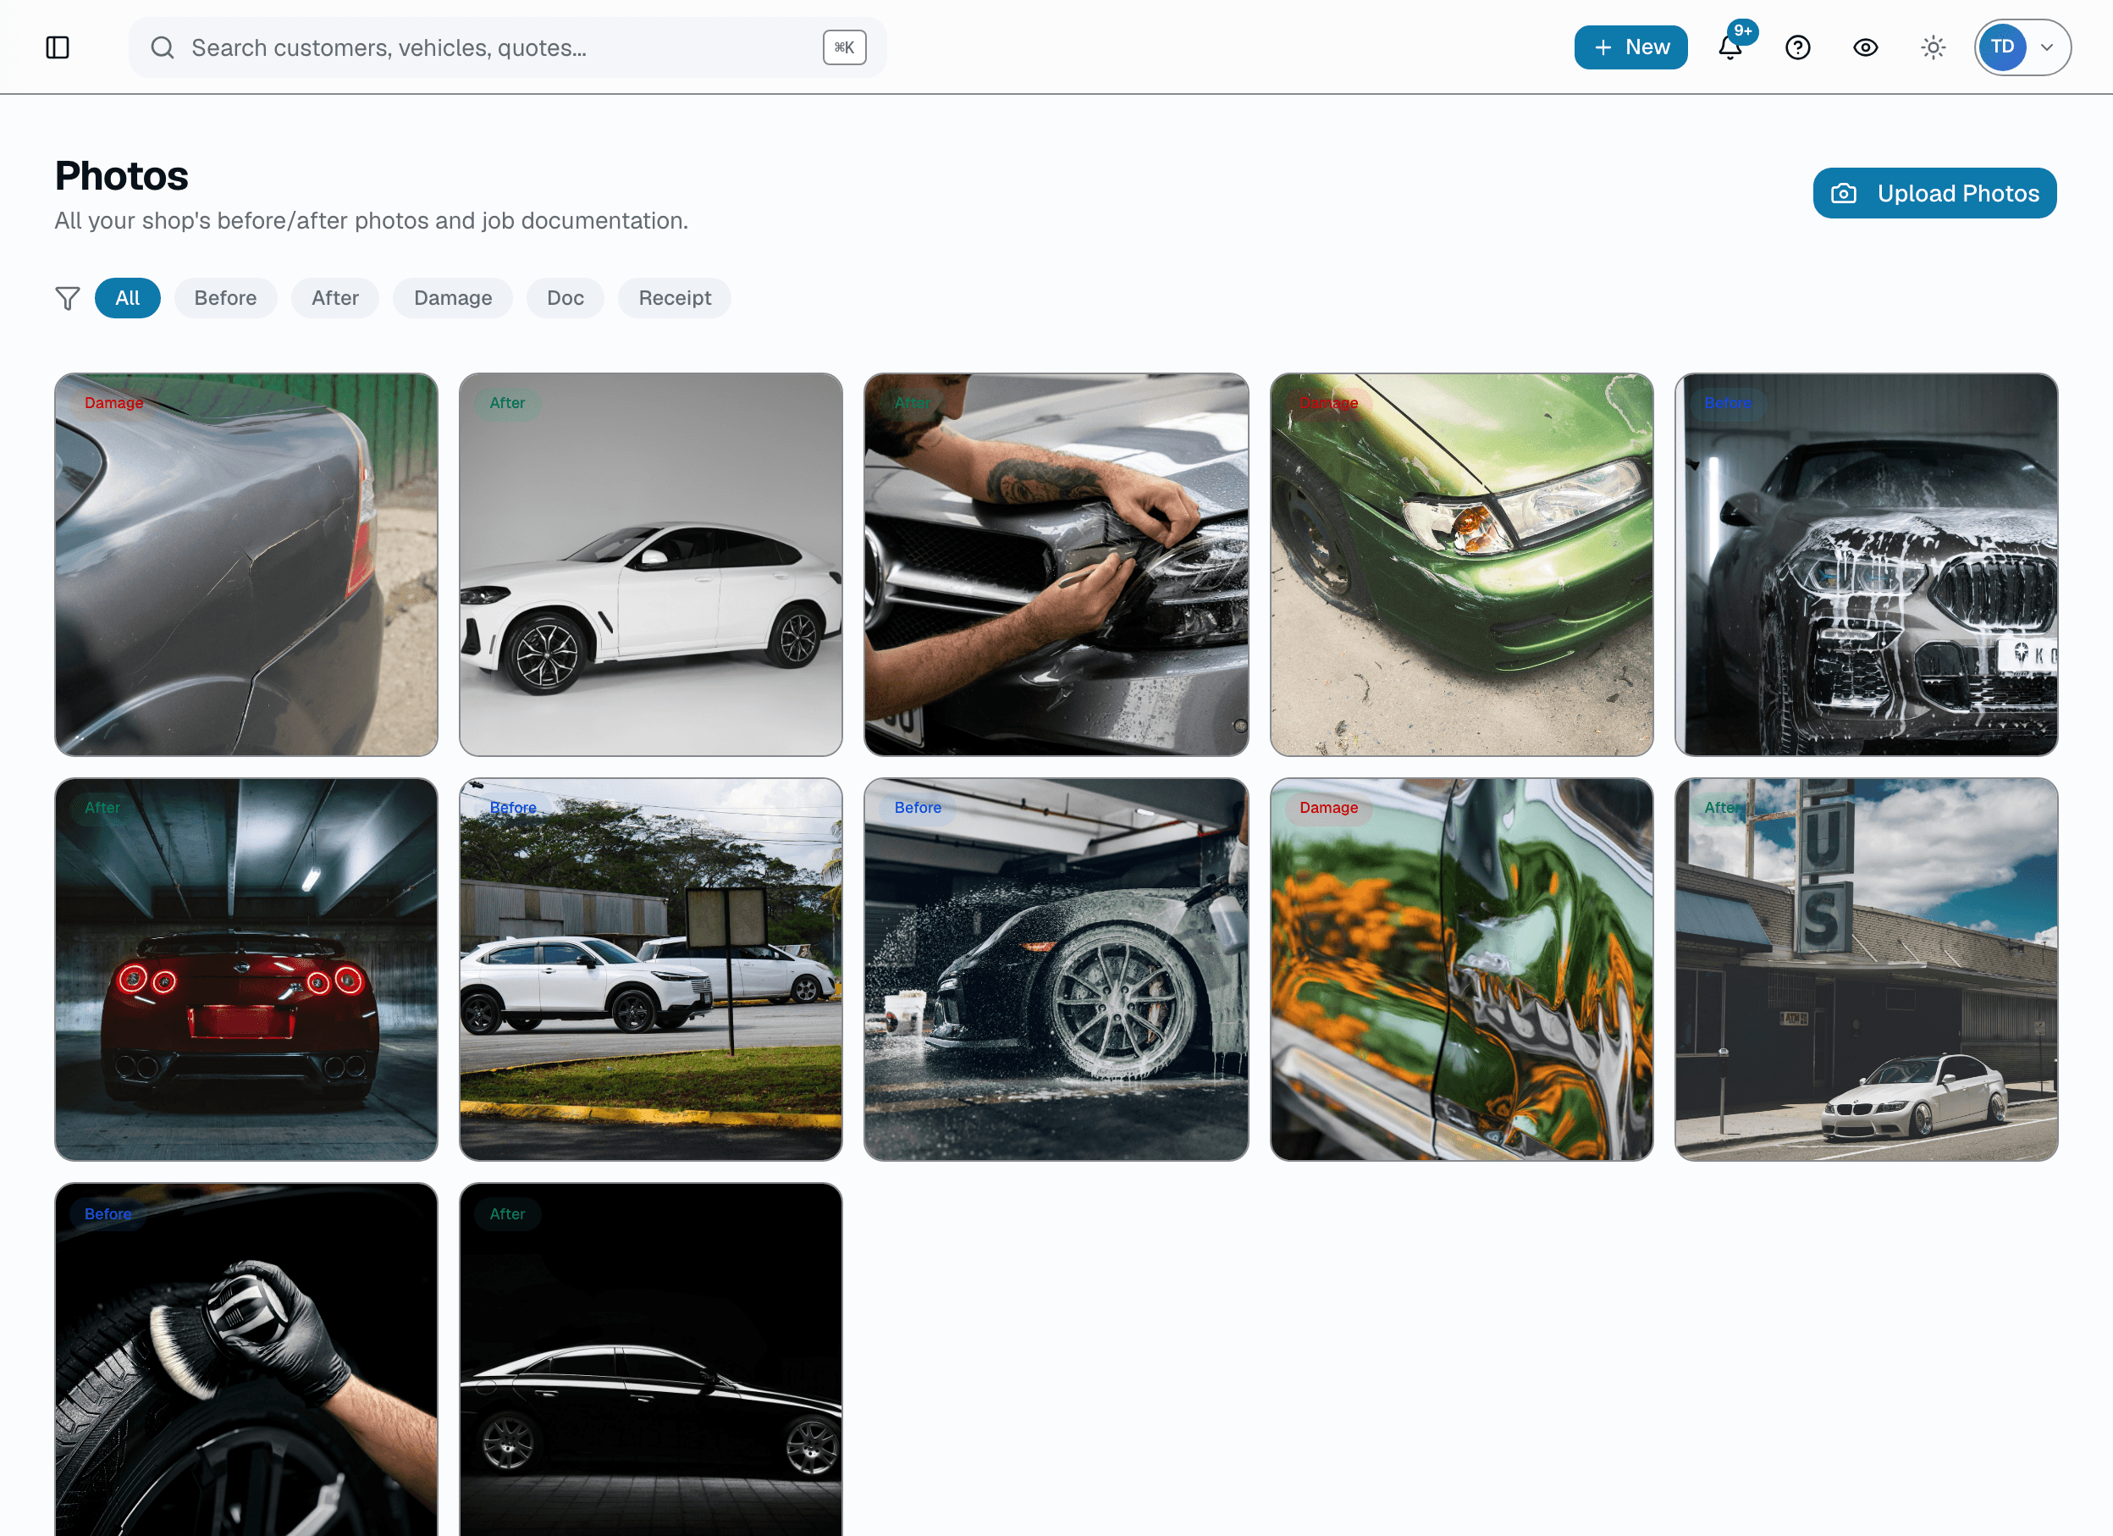2113x1536 pixels.
Task: Click After tag on dark sedan silhouette photo
Action: point(508,1213)
